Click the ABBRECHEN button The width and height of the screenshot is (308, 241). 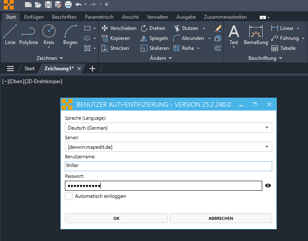click(221, 218)
